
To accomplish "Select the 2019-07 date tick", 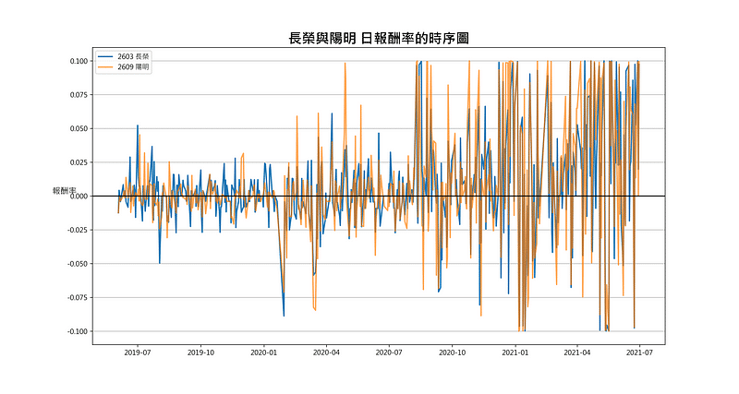I will click(138, 352).
